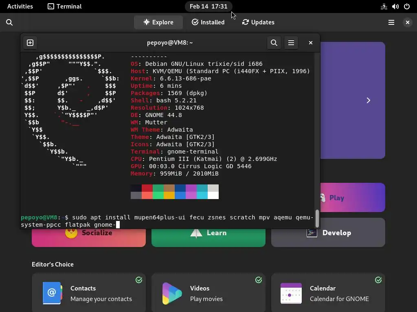Screen dimensions: 417x312
Task: Open the Calendar app card
Action: pyautogui.click(x=328, y=292)
